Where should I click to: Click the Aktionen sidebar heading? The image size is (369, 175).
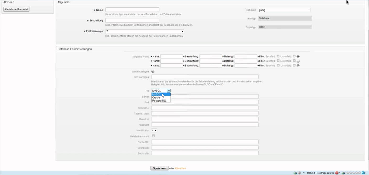(9, 2)
